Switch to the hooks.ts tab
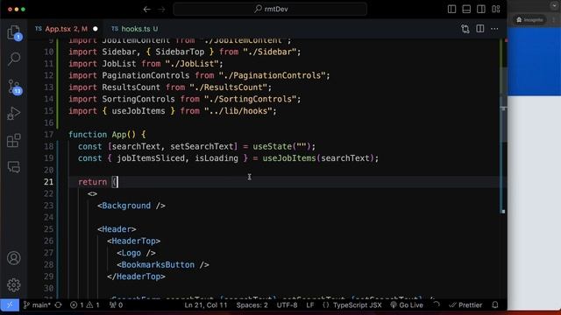This screenshot has width=561, height=315. tap(135, 29)
